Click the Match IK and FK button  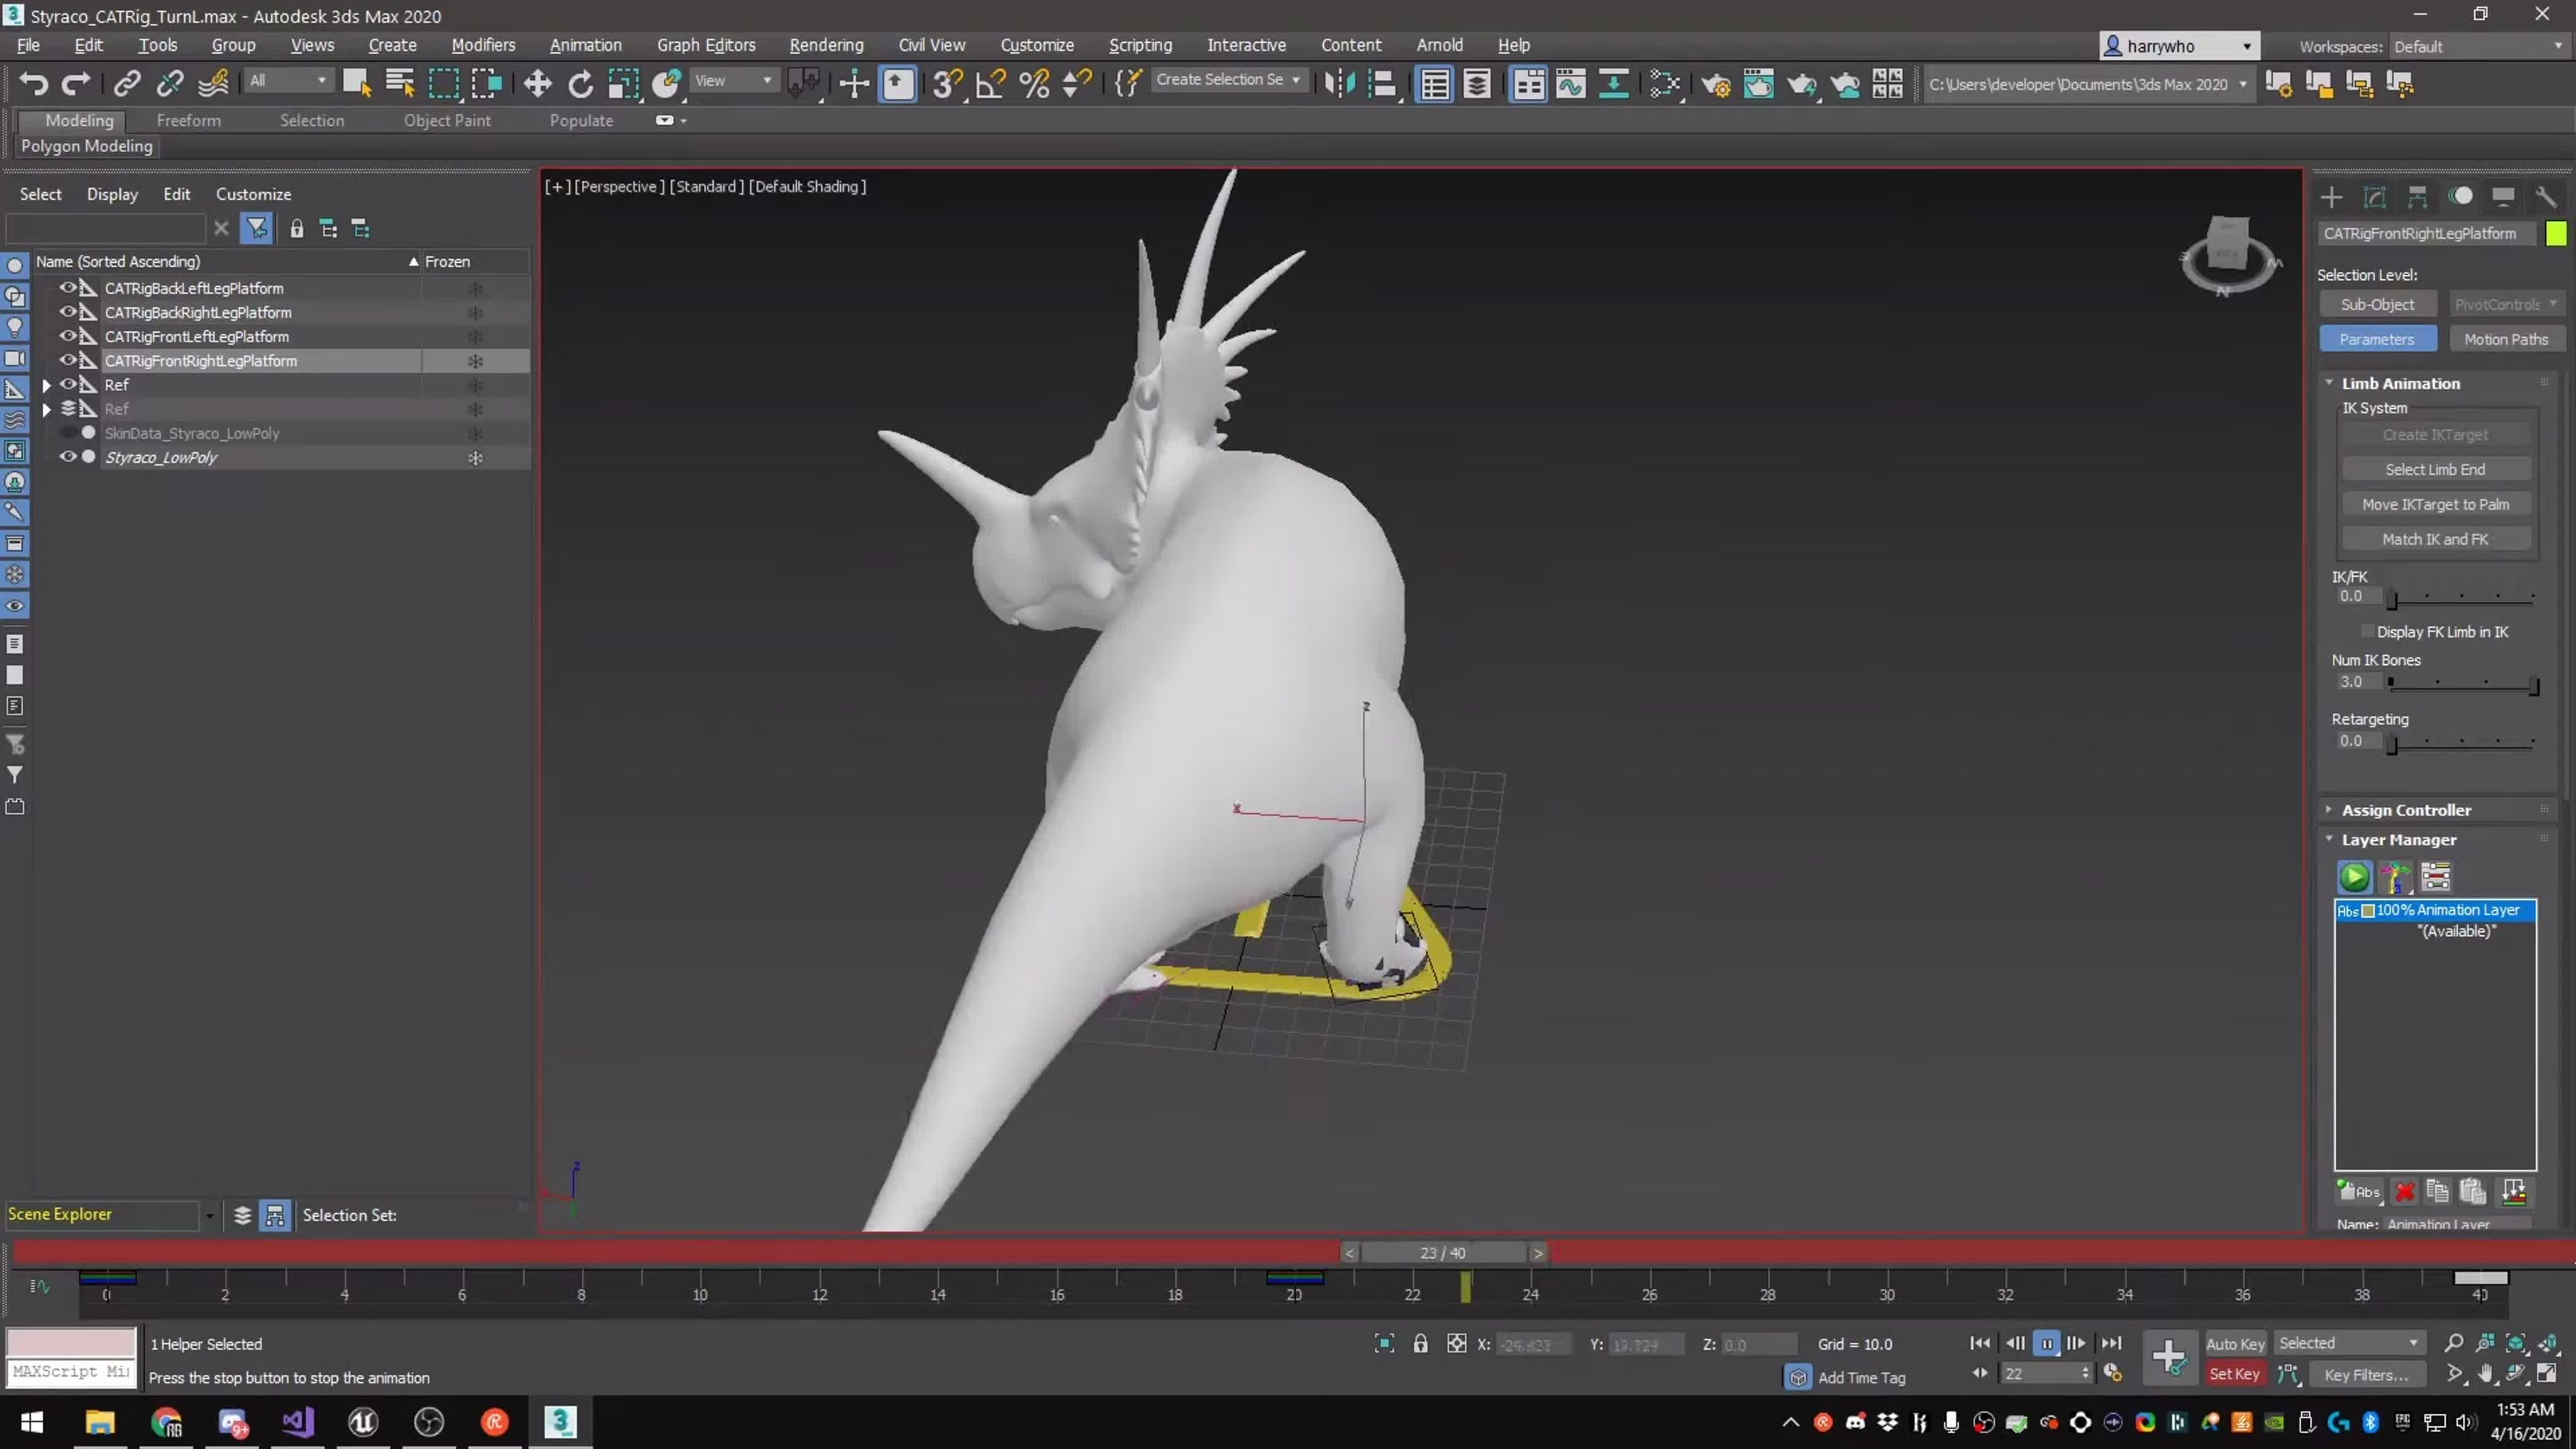click(2435, 539)
